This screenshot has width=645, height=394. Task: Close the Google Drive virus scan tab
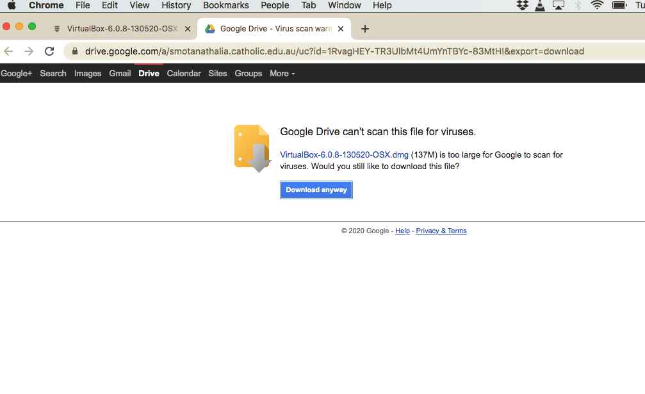341,29
